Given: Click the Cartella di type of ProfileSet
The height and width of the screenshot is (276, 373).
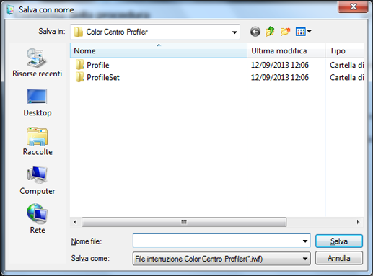Looking at the screenshot, I should (346, 77).
